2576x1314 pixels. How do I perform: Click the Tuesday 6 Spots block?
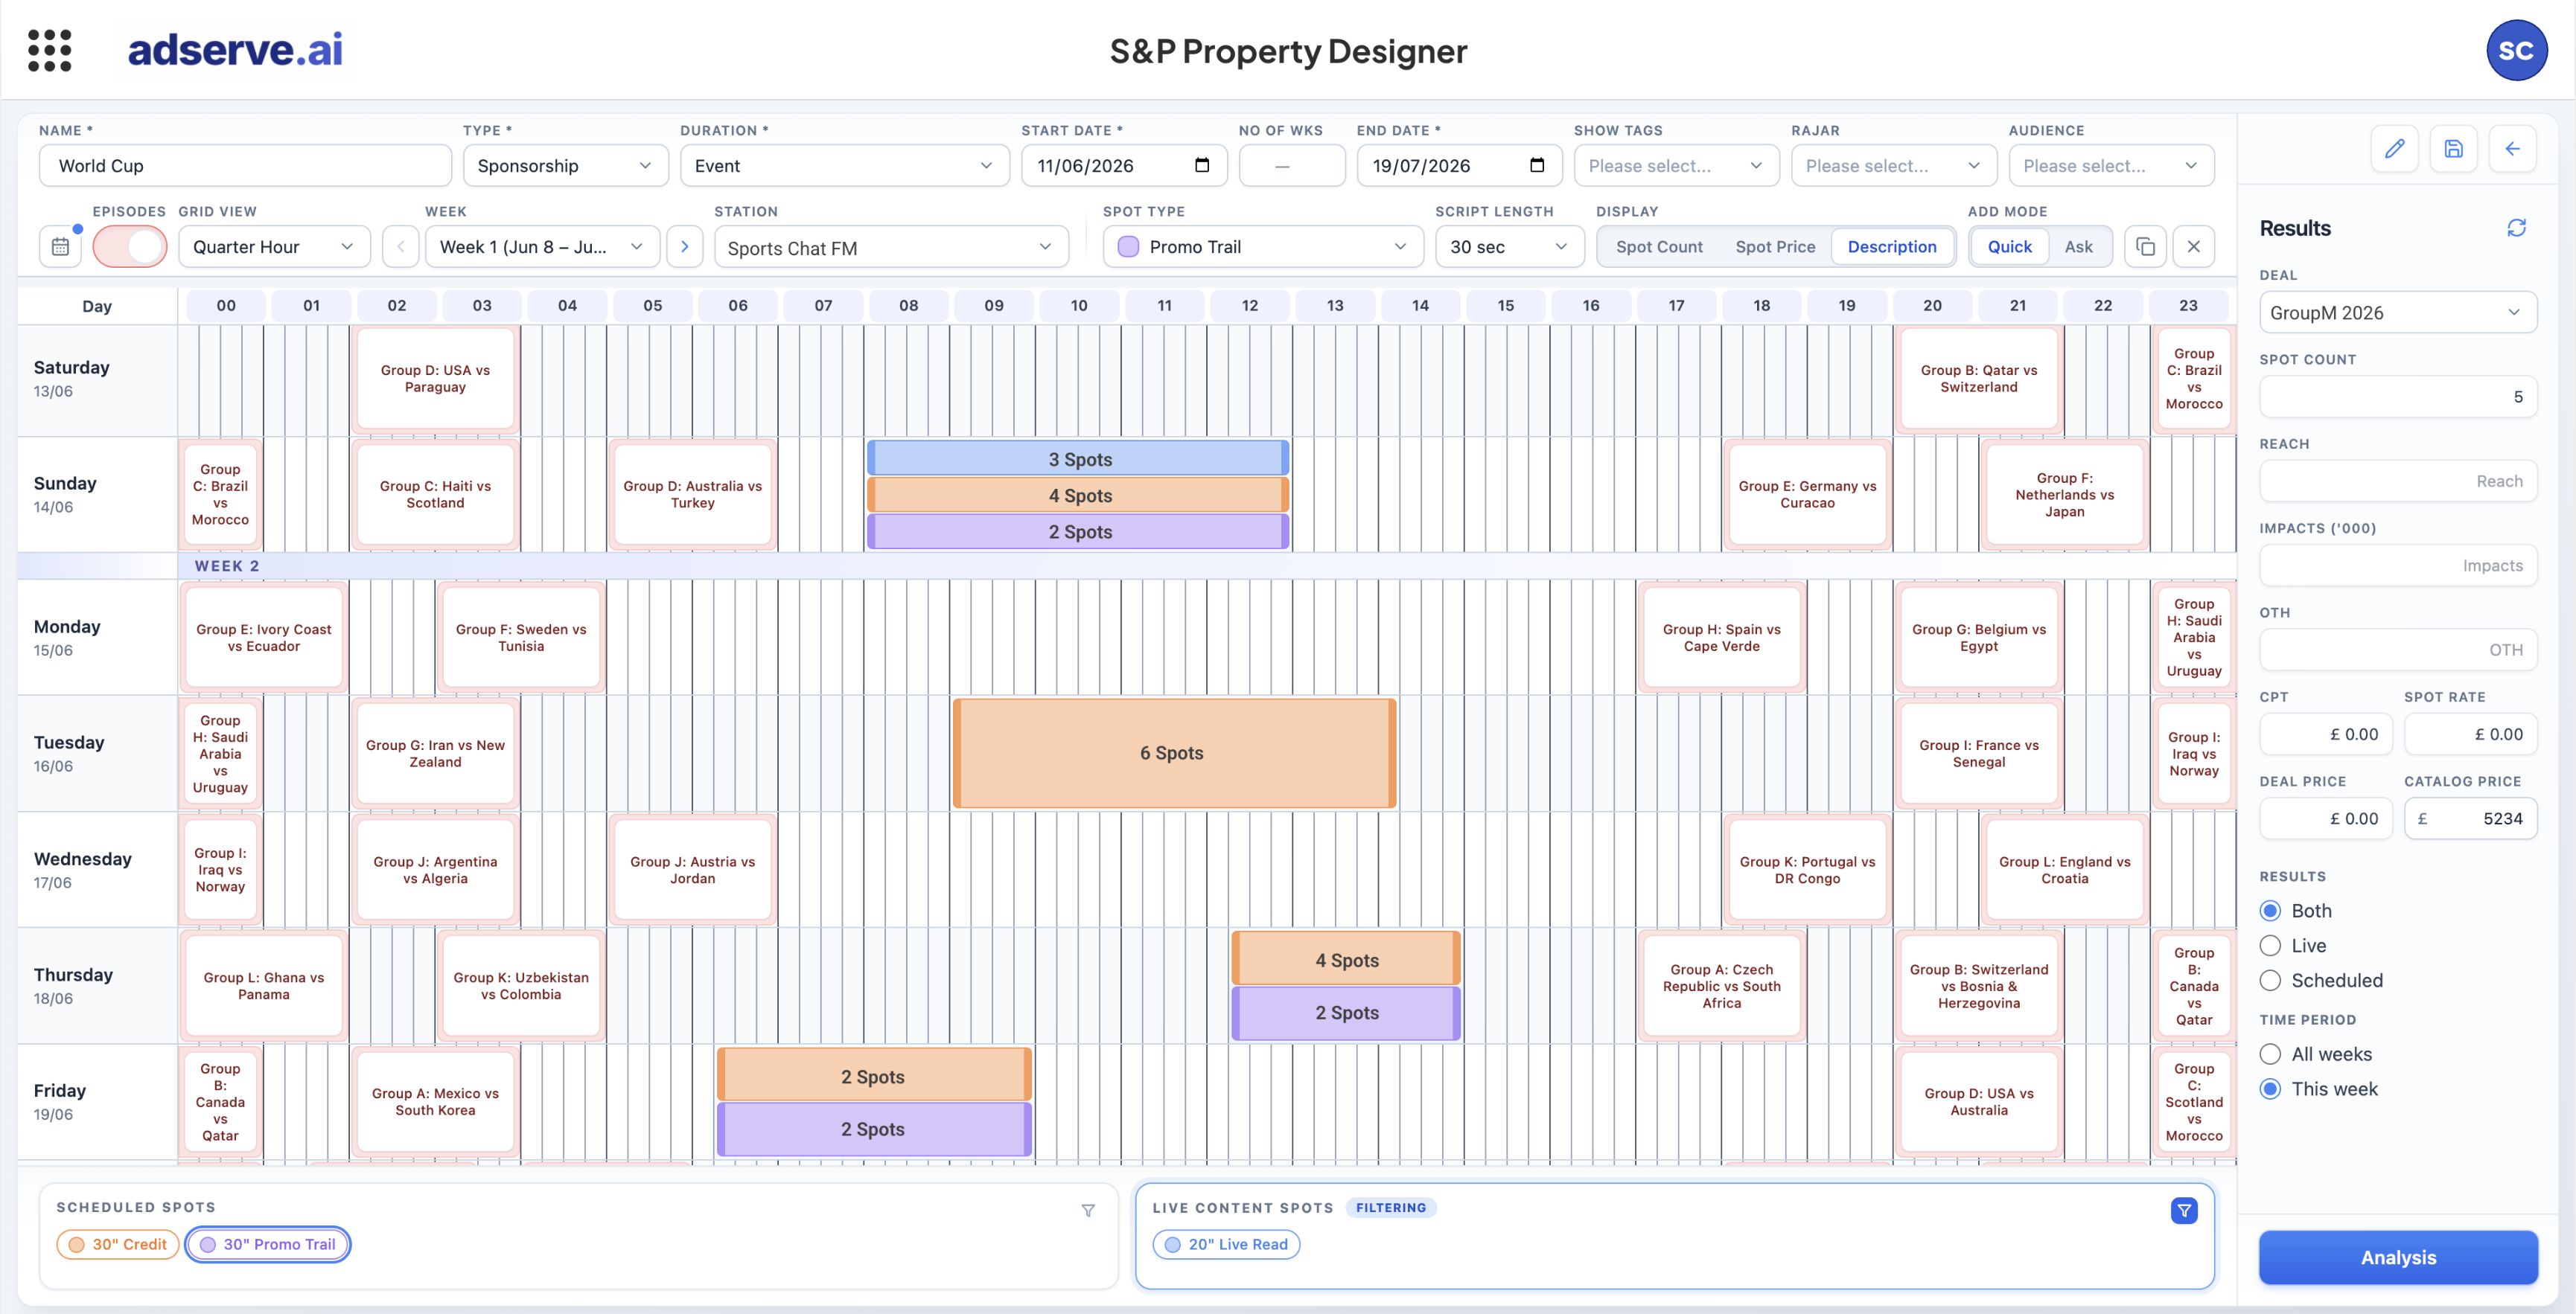1173,754
